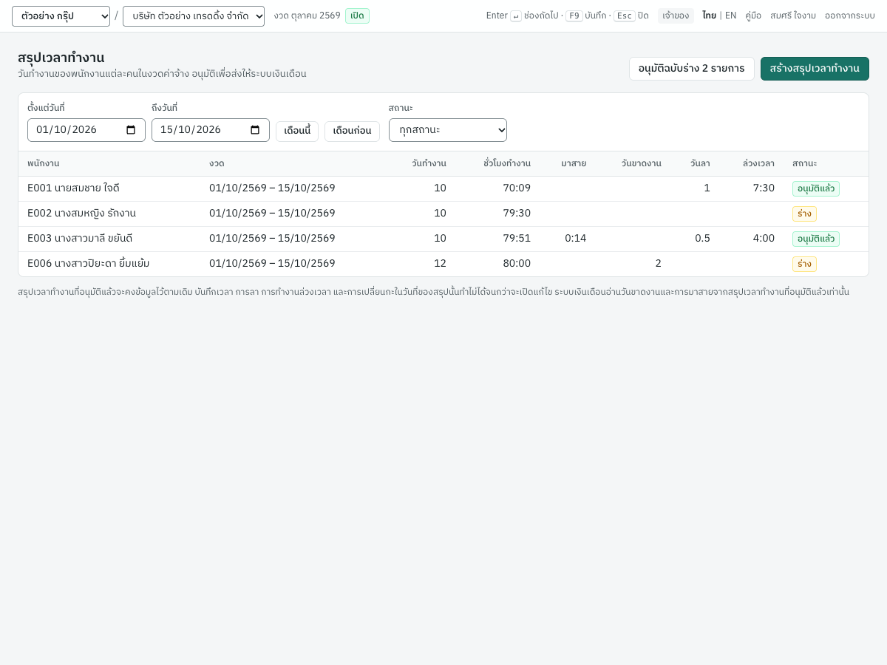Focus the ถึงวันที่ date input
This screenshot has height=665, width=887.
click(211, 130)
